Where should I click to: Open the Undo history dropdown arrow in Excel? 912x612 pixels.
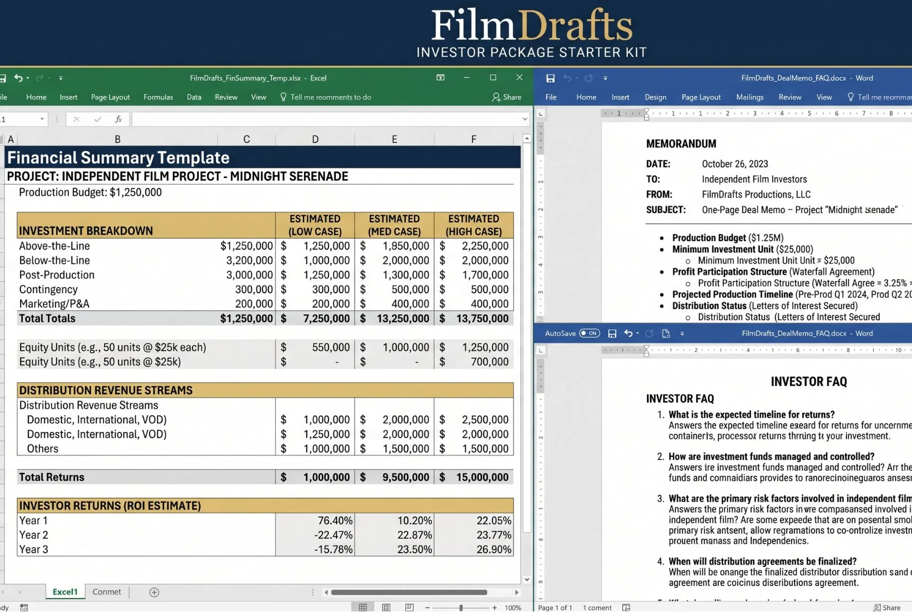[28, 78]
